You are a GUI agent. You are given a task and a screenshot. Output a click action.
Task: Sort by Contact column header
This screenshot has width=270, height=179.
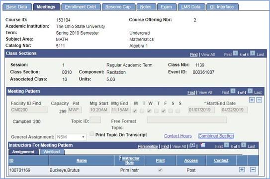click(221, 161)
